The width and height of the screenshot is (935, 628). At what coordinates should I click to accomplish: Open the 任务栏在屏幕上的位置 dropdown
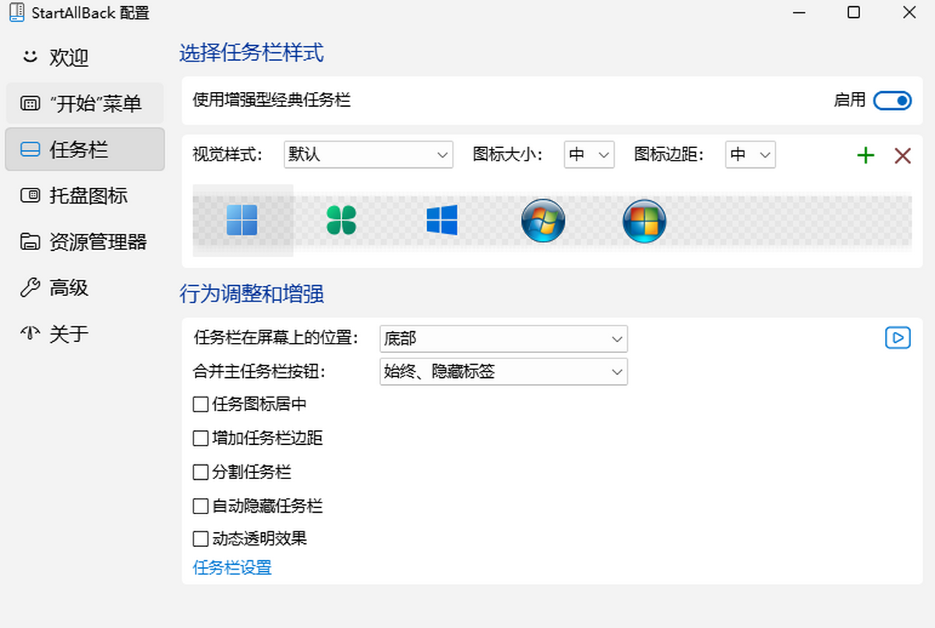click(x=503, y=338)
